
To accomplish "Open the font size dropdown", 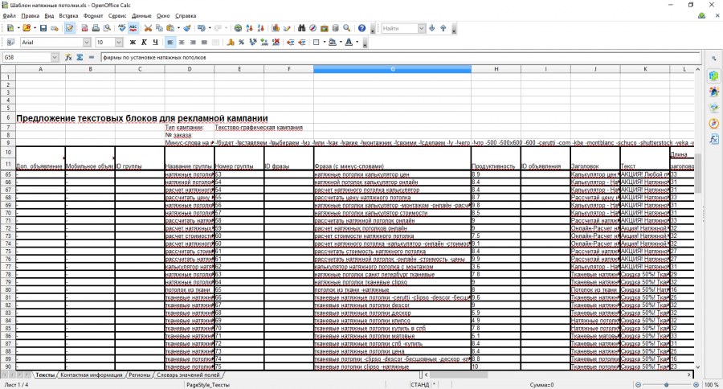I will pyautogui.click(x=119, y=43).
